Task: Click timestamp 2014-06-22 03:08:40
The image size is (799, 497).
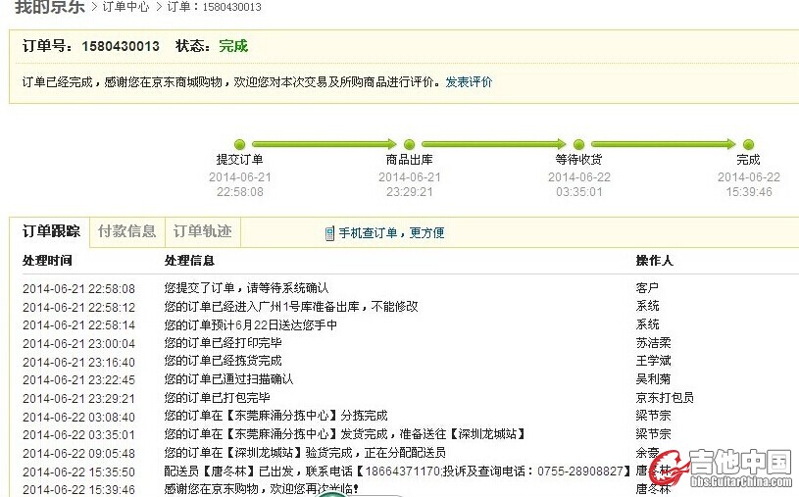Action: (x=79, y=417)
